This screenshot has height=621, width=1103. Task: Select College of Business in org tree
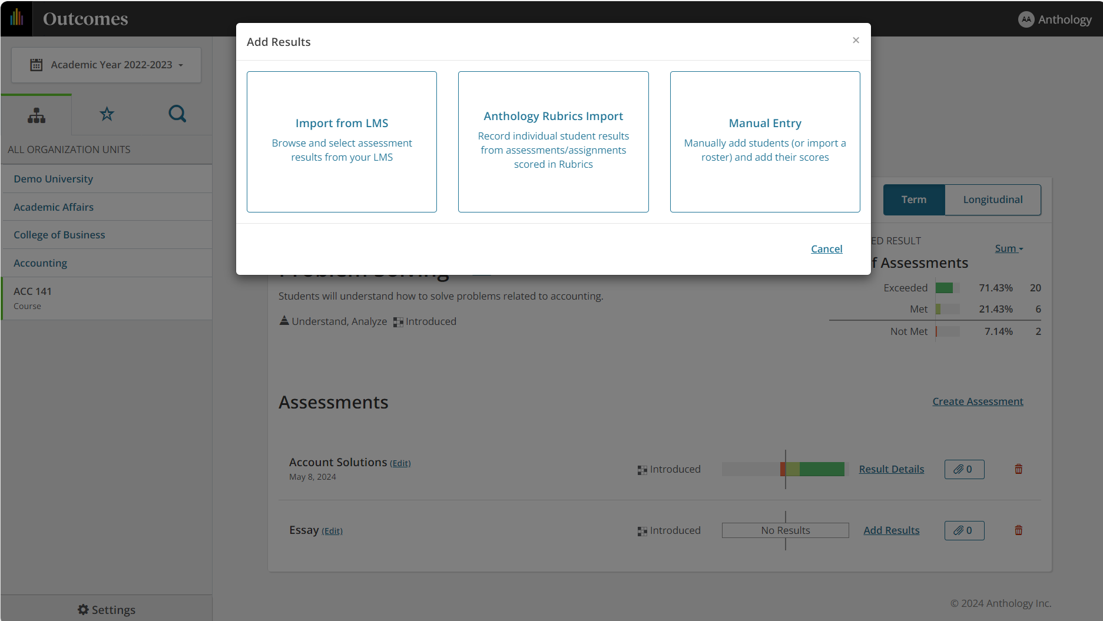pos(59,235)
